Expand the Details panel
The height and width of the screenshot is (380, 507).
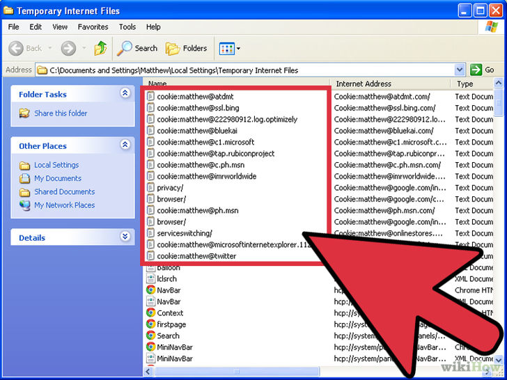(125, 236)
